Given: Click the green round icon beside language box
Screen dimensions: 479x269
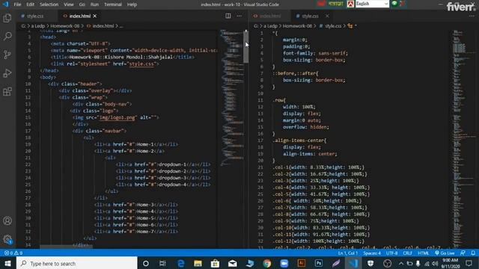Looking at the screenshot, I should pyautogui.click(x=394, y=3).
